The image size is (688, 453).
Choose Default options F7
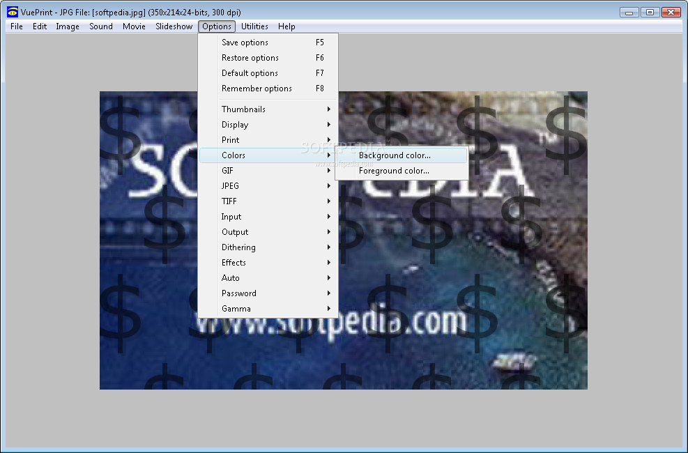[x=268, y=73]
